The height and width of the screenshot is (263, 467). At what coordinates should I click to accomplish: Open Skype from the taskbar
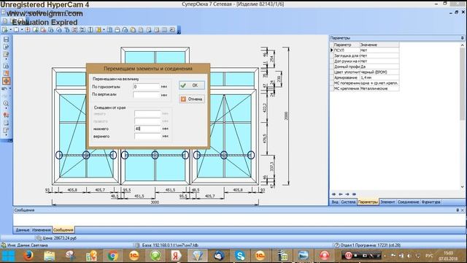tap(239, 256)
